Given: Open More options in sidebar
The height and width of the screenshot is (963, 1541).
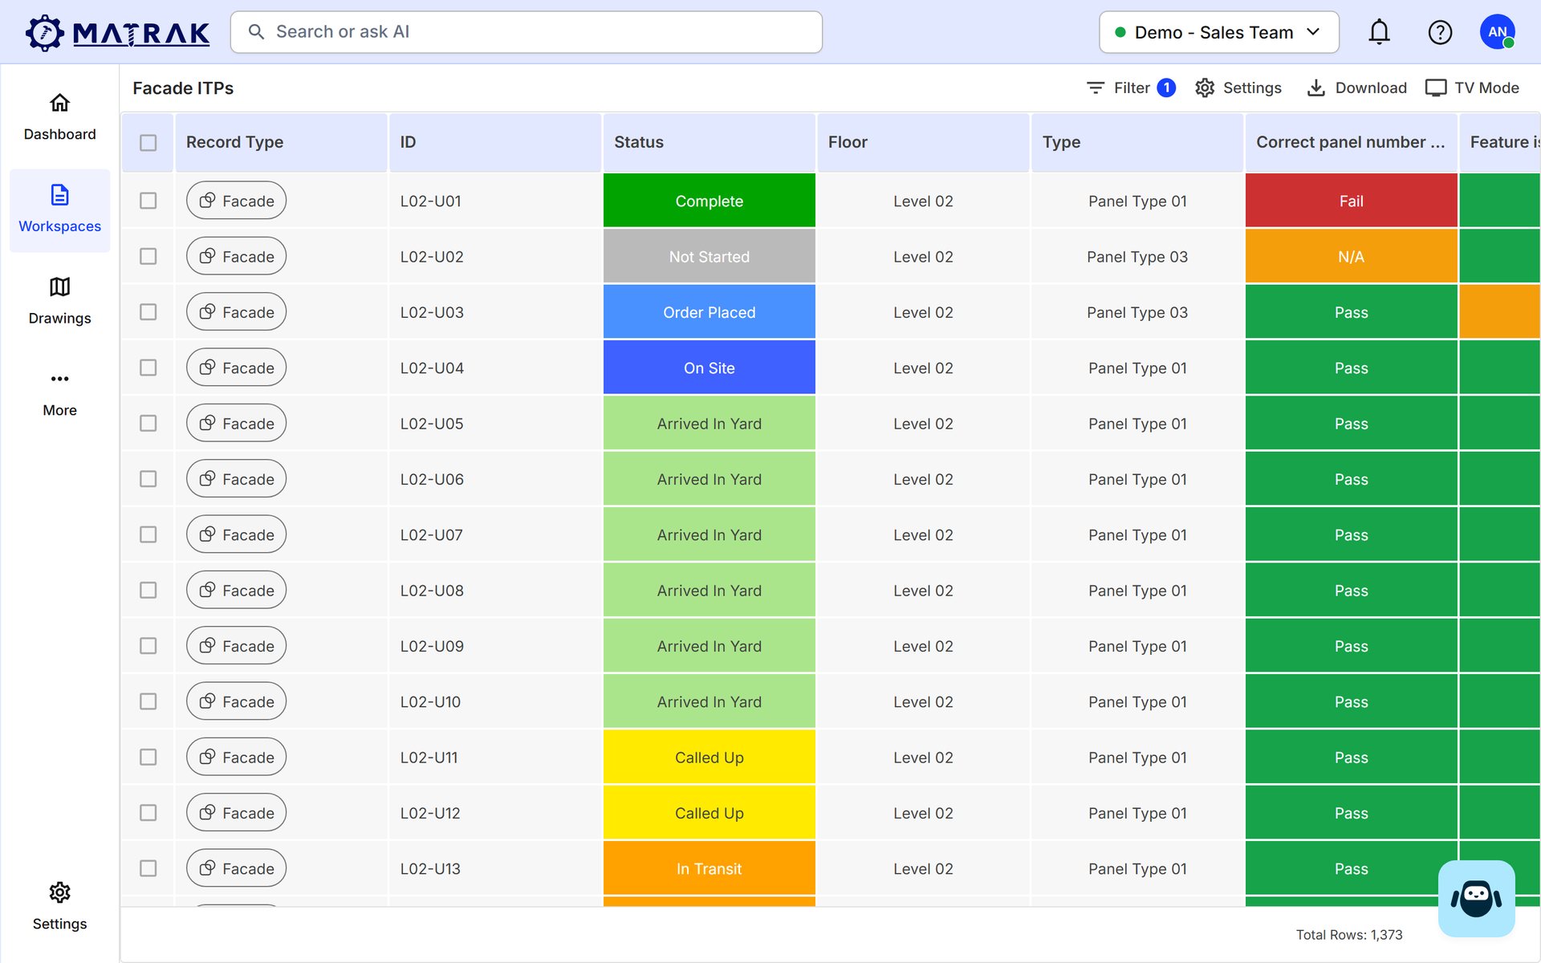Looking at the screenshot, I should click(59, 394).
